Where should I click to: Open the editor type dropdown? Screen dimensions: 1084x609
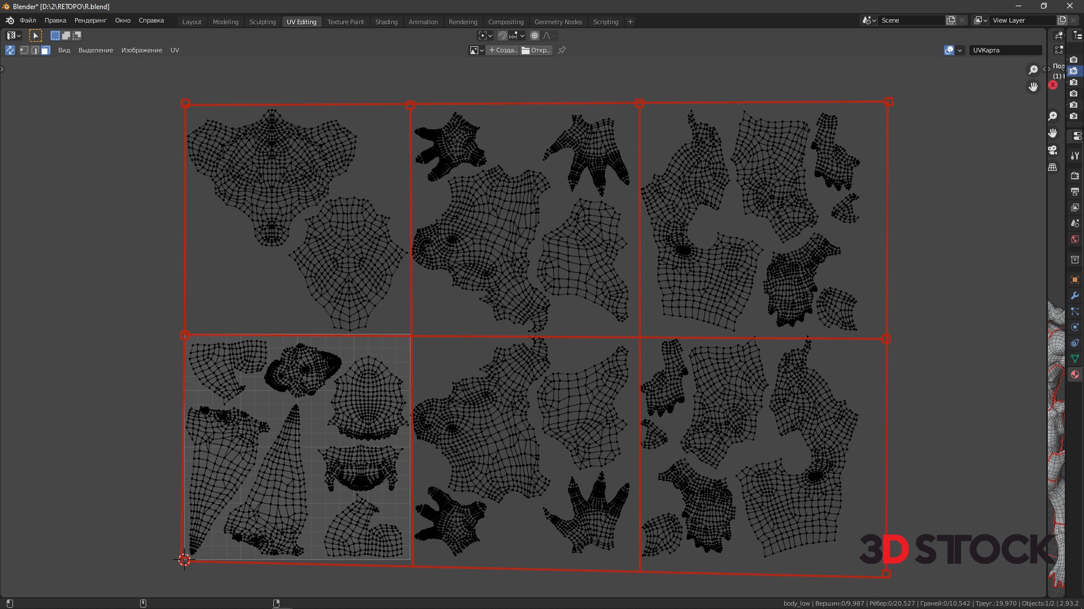click(14, 36)
